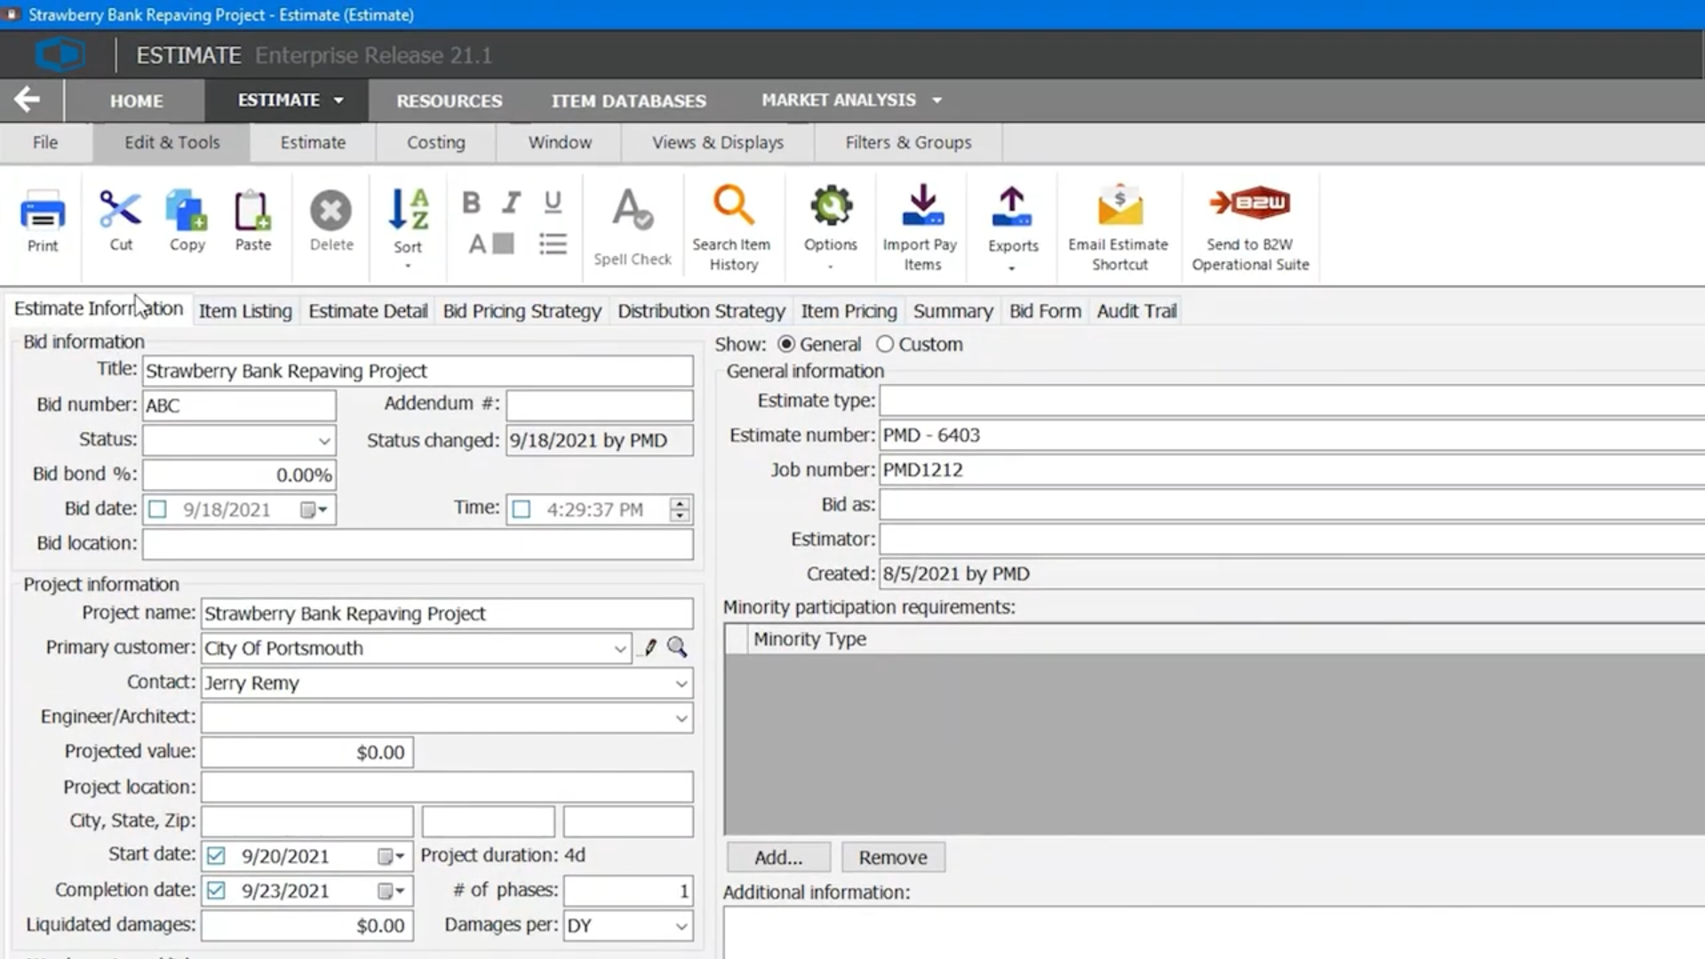The height and width of the screenshot is (959, 1705).
Task: Increment the Time field with the stepper
Action: [680, 504]
